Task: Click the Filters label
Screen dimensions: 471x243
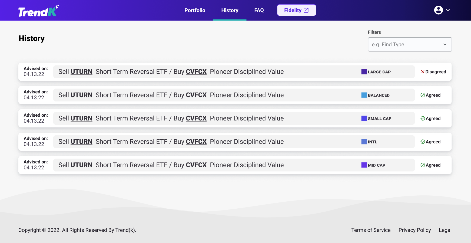Action: (374, 32)
